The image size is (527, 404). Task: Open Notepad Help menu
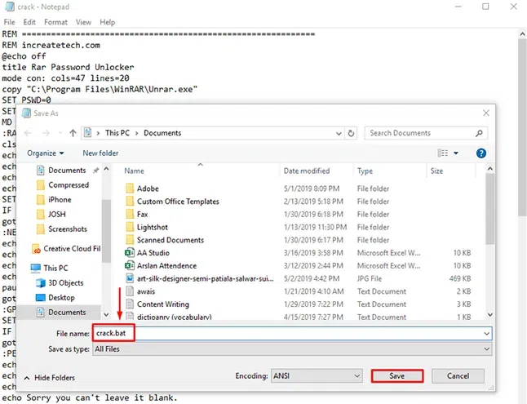point(107,22)
